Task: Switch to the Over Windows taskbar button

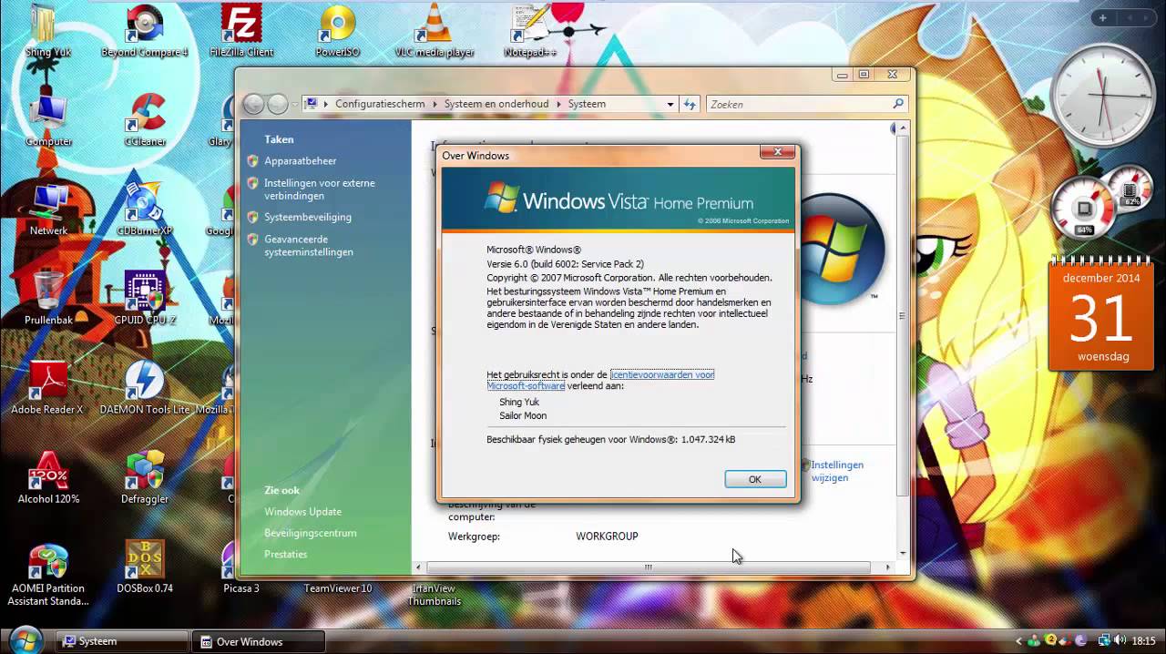Action: pos(260,641)
